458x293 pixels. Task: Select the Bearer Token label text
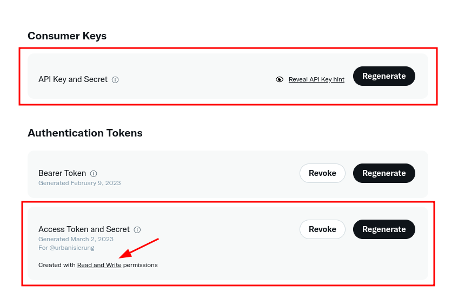coord(62,173)
